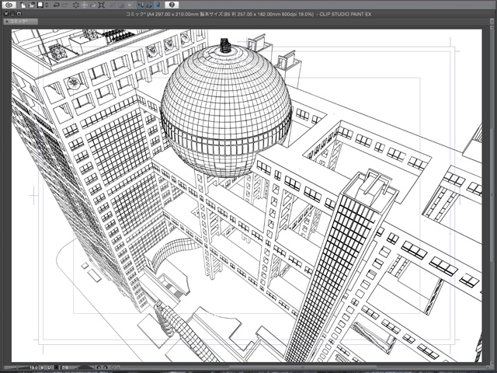Viewport: 497px width, 373px height.
Task: Rotate canvas left with status bar icon
Action: click(x=99, y=368)
